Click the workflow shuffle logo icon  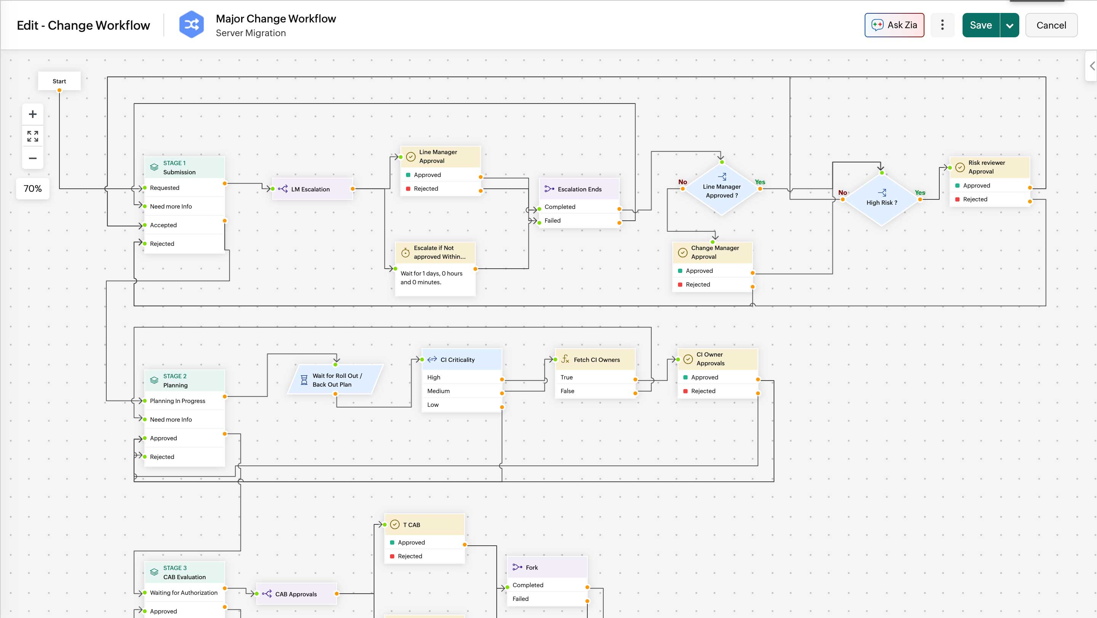pyautogui.click(x=191, y=25)
